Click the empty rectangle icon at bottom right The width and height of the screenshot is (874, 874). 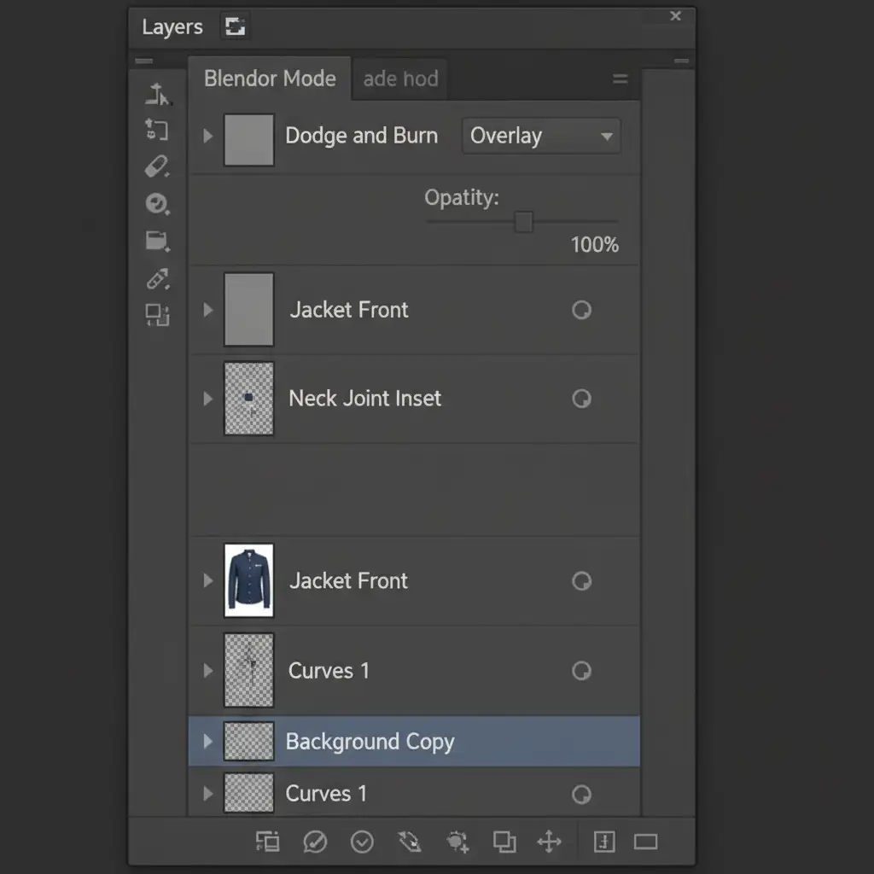click(x=646, y=842)
